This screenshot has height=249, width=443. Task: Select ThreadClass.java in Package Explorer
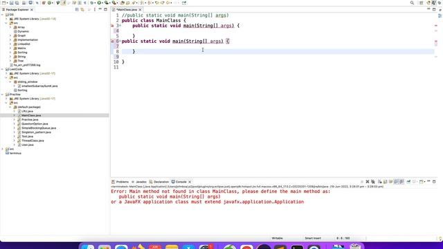point(33,140)
